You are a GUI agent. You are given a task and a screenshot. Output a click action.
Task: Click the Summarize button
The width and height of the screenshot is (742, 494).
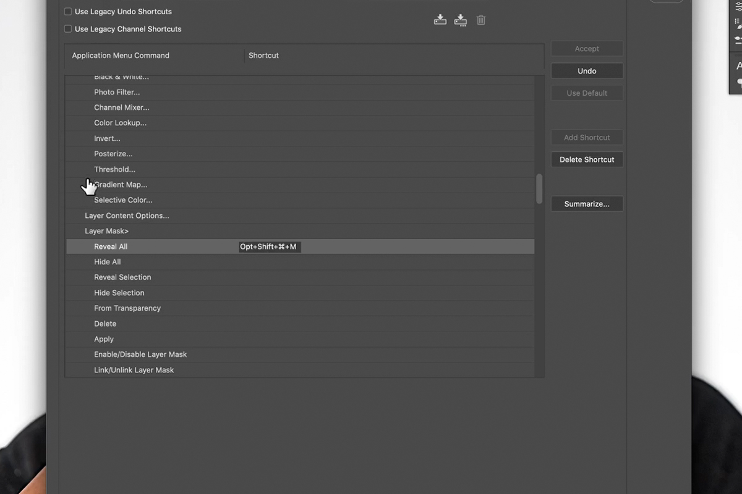pyautogui.click(x=586, y=203)
